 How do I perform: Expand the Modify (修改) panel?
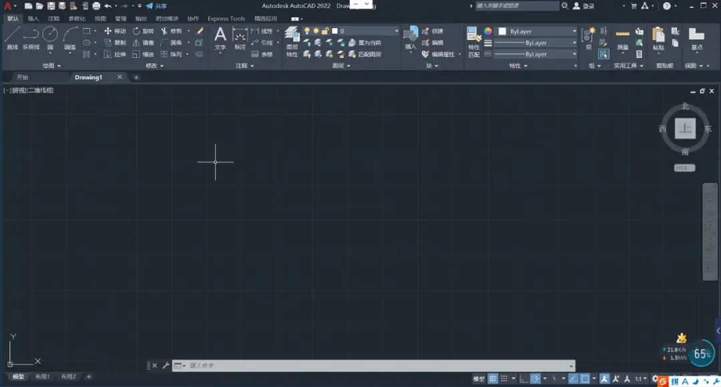coord(154,66)
